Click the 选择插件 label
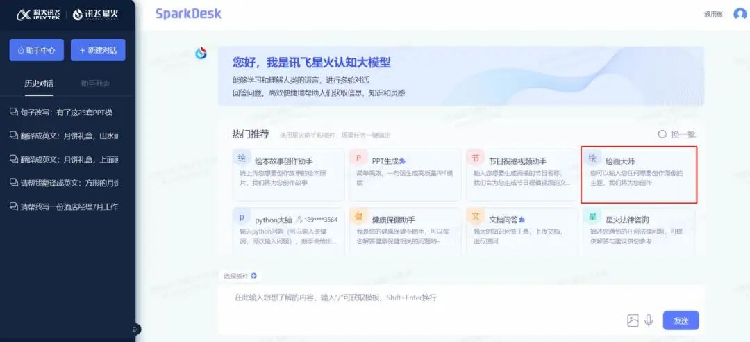Image resolution: width=750 pixels, height=342 pixels. (236, 276)
